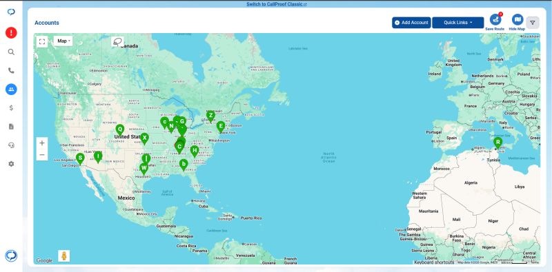Open the Map type dropdown
552x272 pixels.
[63, 41]
